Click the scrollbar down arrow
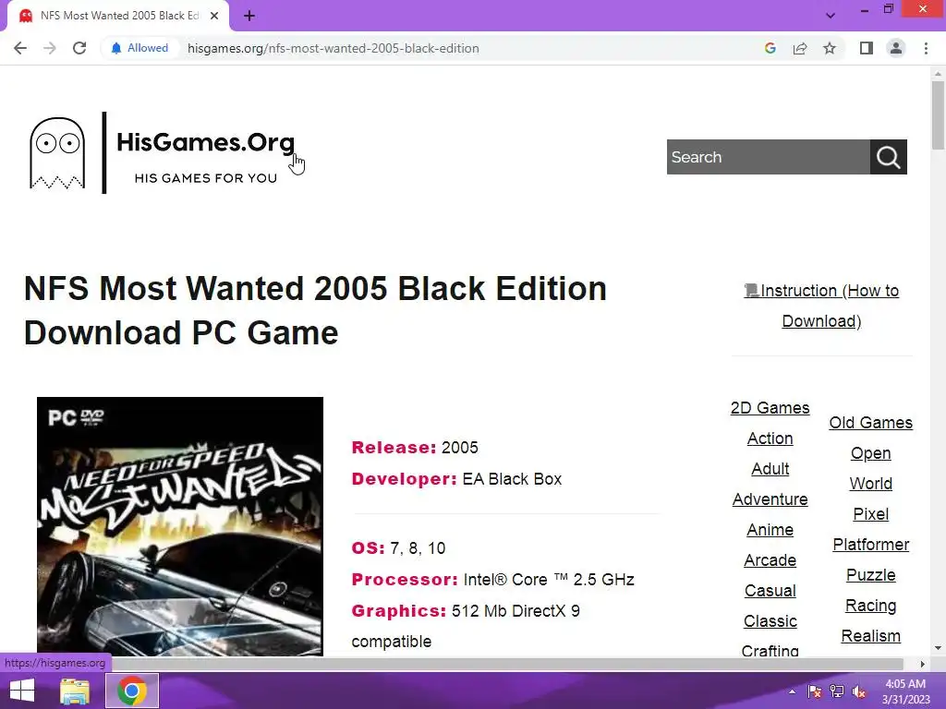The height and width of the screenshot is (709, 946). [938, 649]
